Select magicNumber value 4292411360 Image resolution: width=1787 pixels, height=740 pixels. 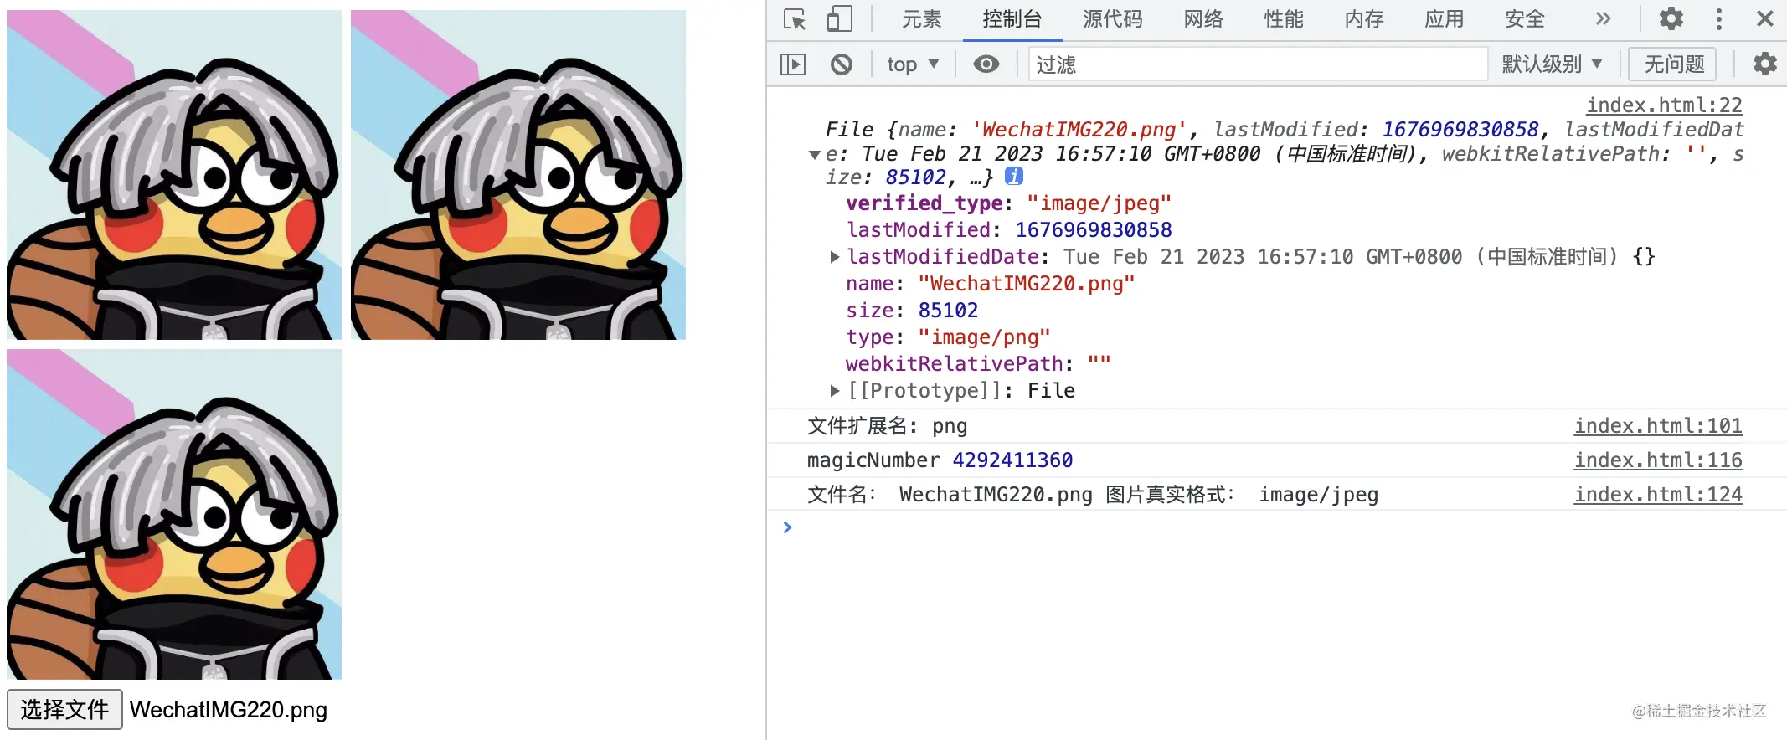1012,460
